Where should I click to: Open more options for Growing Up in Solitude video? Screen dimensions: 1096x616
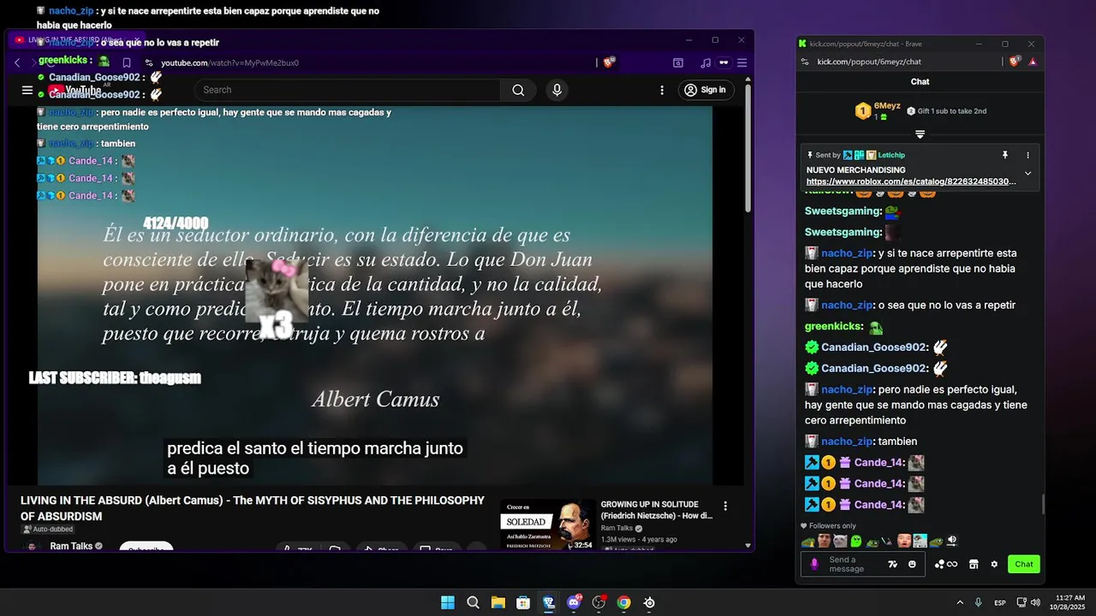click(x=725, y=506)
